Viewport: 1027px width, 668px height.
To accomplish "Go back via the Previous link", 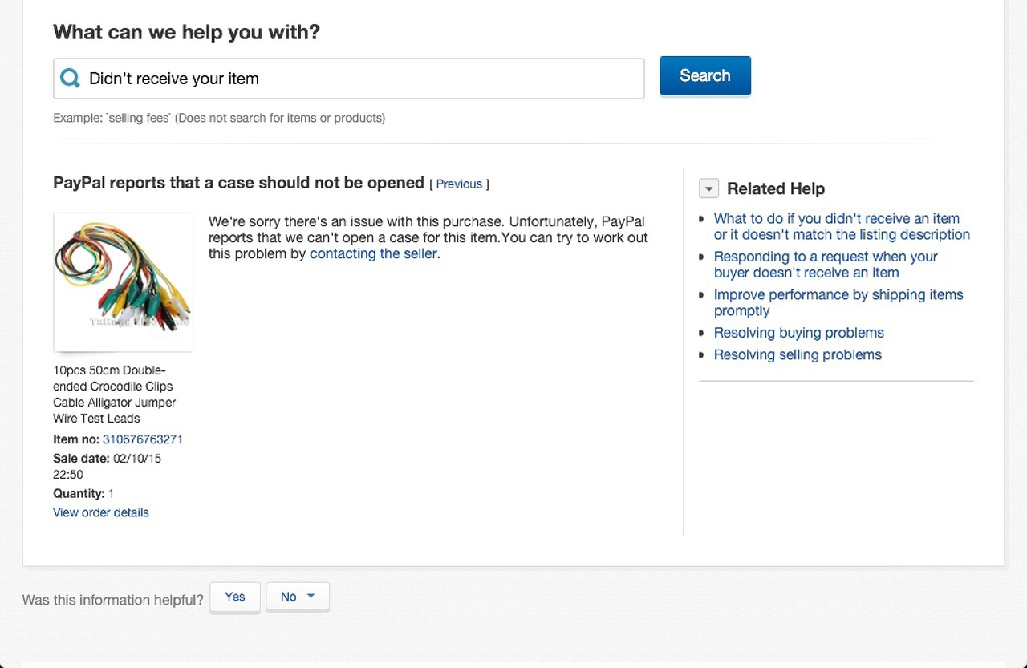I will coord(459,184).
